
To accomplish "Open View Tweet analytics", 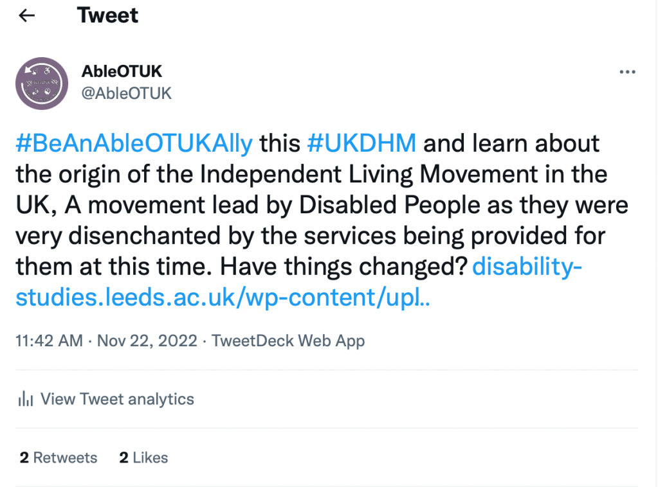I will [117, 399].
